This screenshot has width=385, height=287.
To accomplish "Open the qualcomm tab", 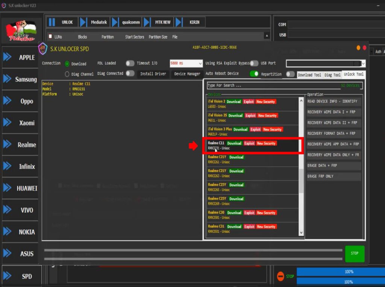I will [x=131, y=22].
